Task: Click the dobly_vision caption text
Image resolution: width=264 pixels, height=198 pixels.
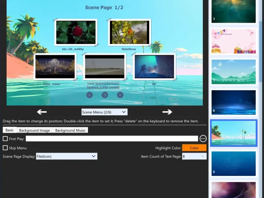Action: tap(51, 84)
